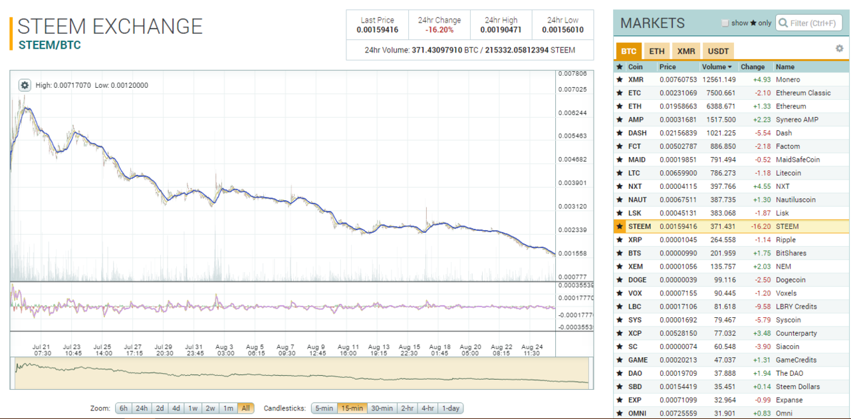Click the magnifier icon in the filter box

[783, 23]
